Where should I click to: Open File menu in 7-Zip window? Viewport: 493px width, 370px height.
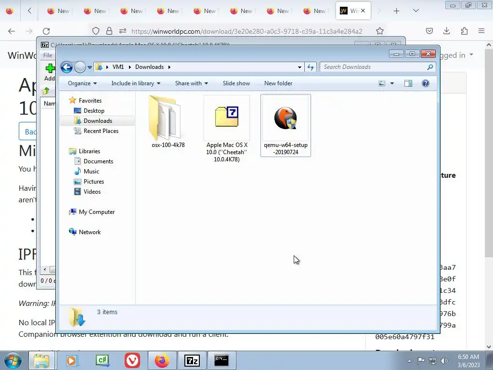point(48,55)
